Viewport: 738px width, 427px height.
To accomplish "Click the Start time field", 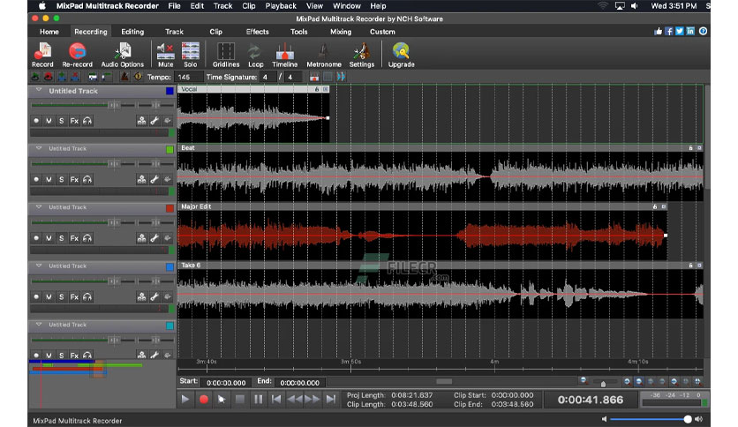I will (x=226, y=382).
